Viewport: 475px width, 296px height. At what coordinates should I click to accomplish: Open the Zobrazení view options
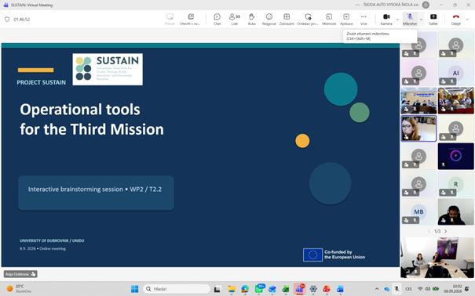287,19
